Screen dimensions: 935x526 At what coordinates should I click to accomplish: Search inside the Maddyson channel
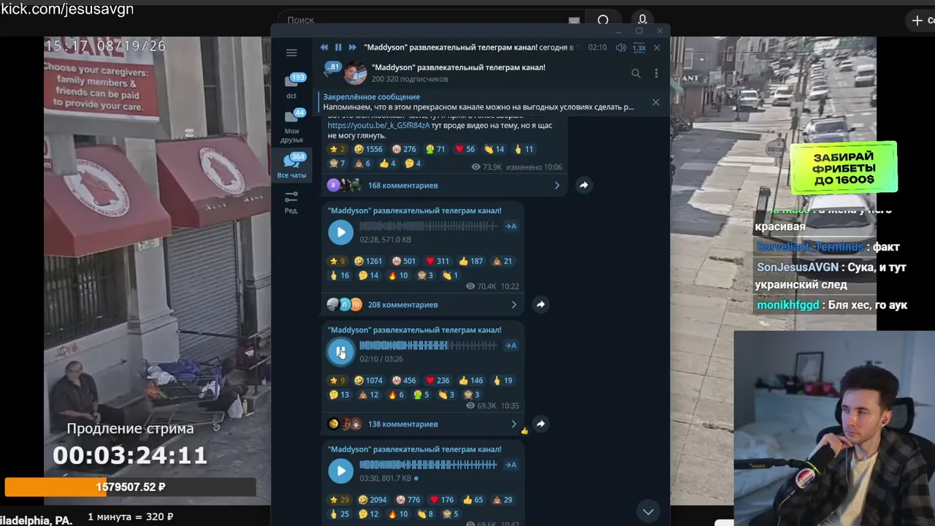[636, 73]
